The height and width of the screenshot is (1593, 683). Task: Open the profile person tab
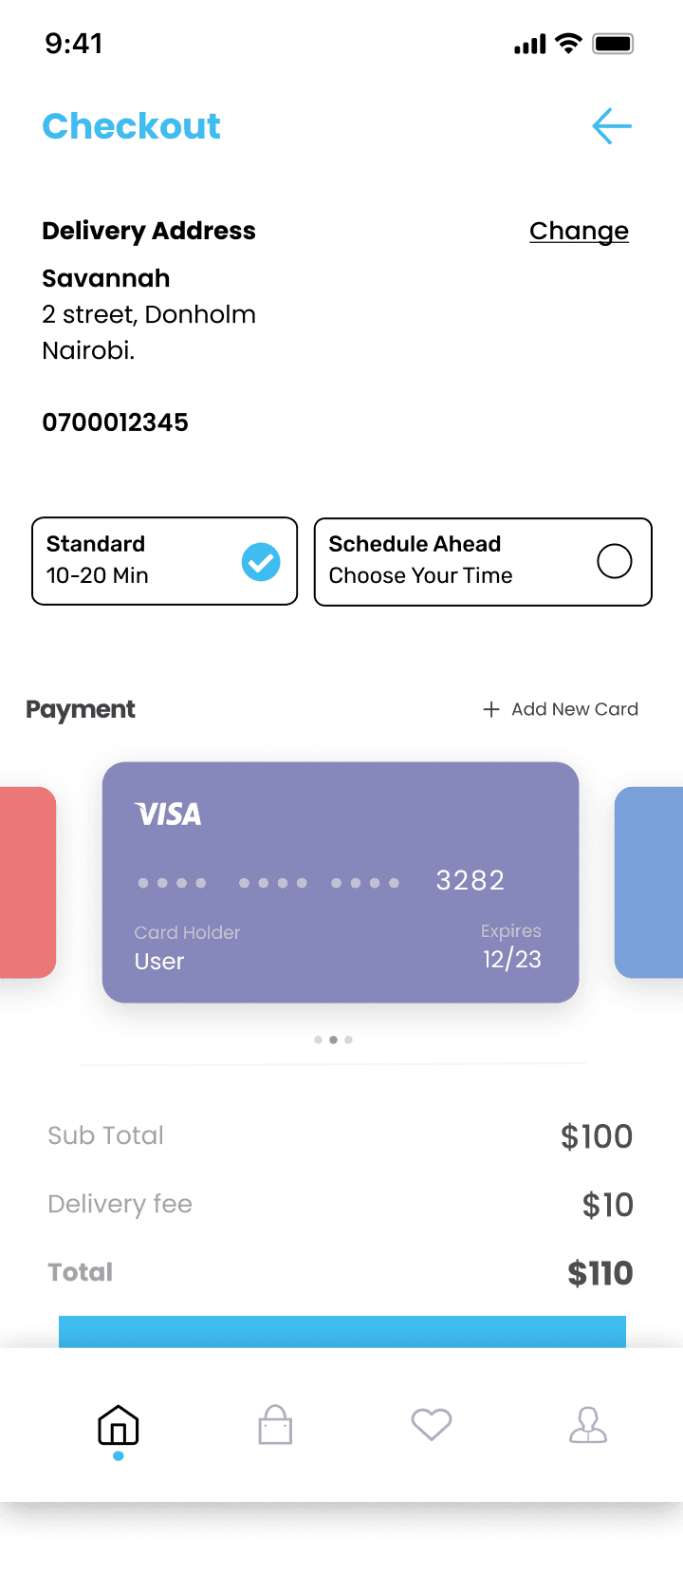[588, 1425]
